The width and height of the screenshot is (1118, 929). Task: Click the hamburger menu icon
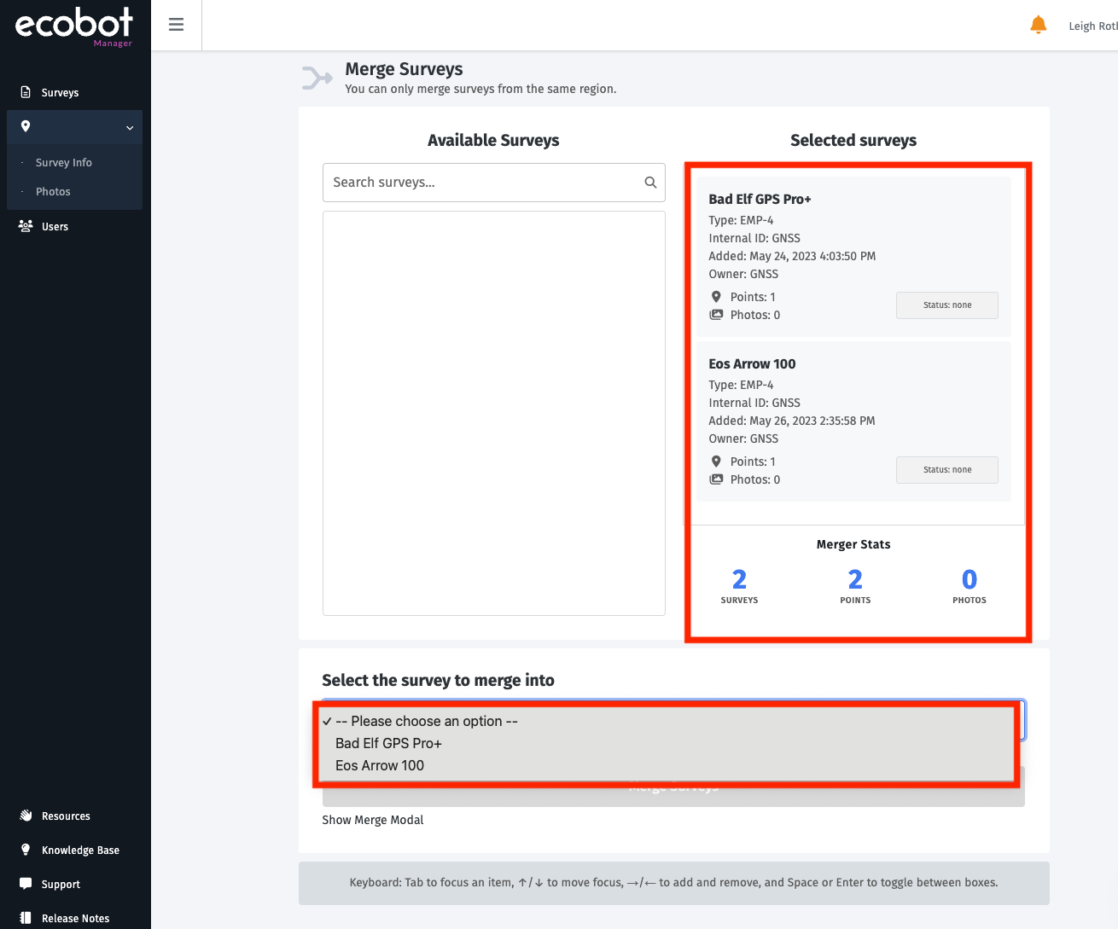pyautogui.click(x=176, y=25)
